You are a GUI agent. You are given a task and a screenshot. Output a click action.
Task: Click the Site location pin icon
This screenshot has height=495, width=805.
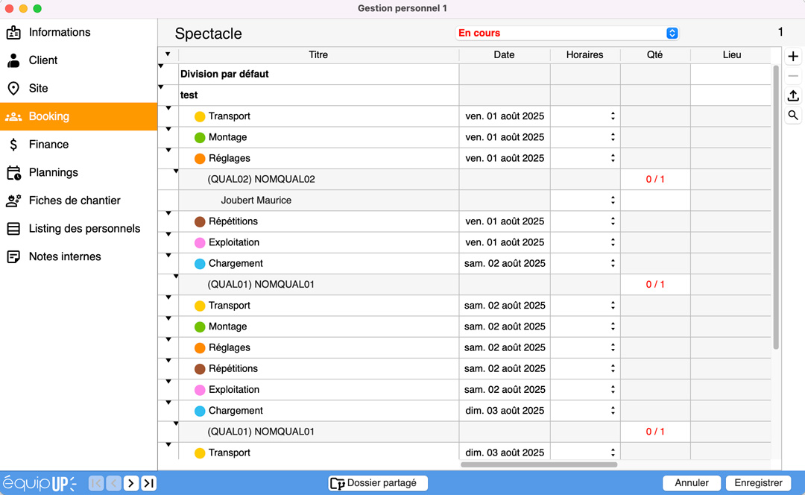pyautogui.click(x=13, y=88)
